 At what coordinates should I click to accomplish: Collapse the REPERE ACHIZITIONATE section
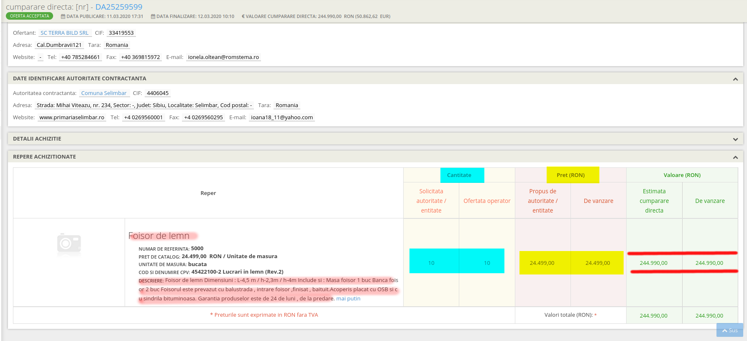pyautogui.click(x=735, y=157)
